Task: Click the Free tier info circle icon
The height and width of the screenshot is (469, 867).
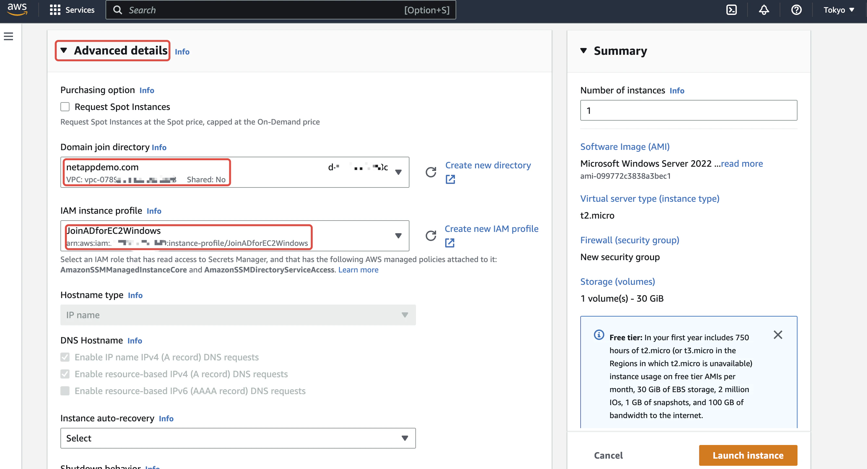Action: (599, 335)
